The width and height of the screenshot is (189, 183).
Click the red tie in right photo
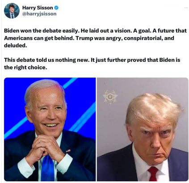pos(153,174)
